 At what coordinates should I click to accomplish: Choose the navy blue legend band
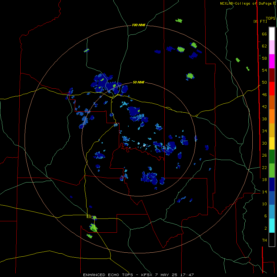point(272,184)
